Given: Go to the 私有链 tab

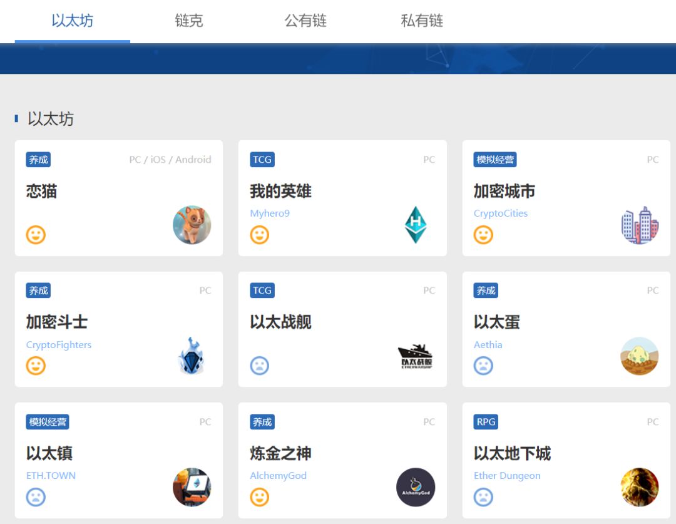Looking at the screenshot, I should 422,21.
